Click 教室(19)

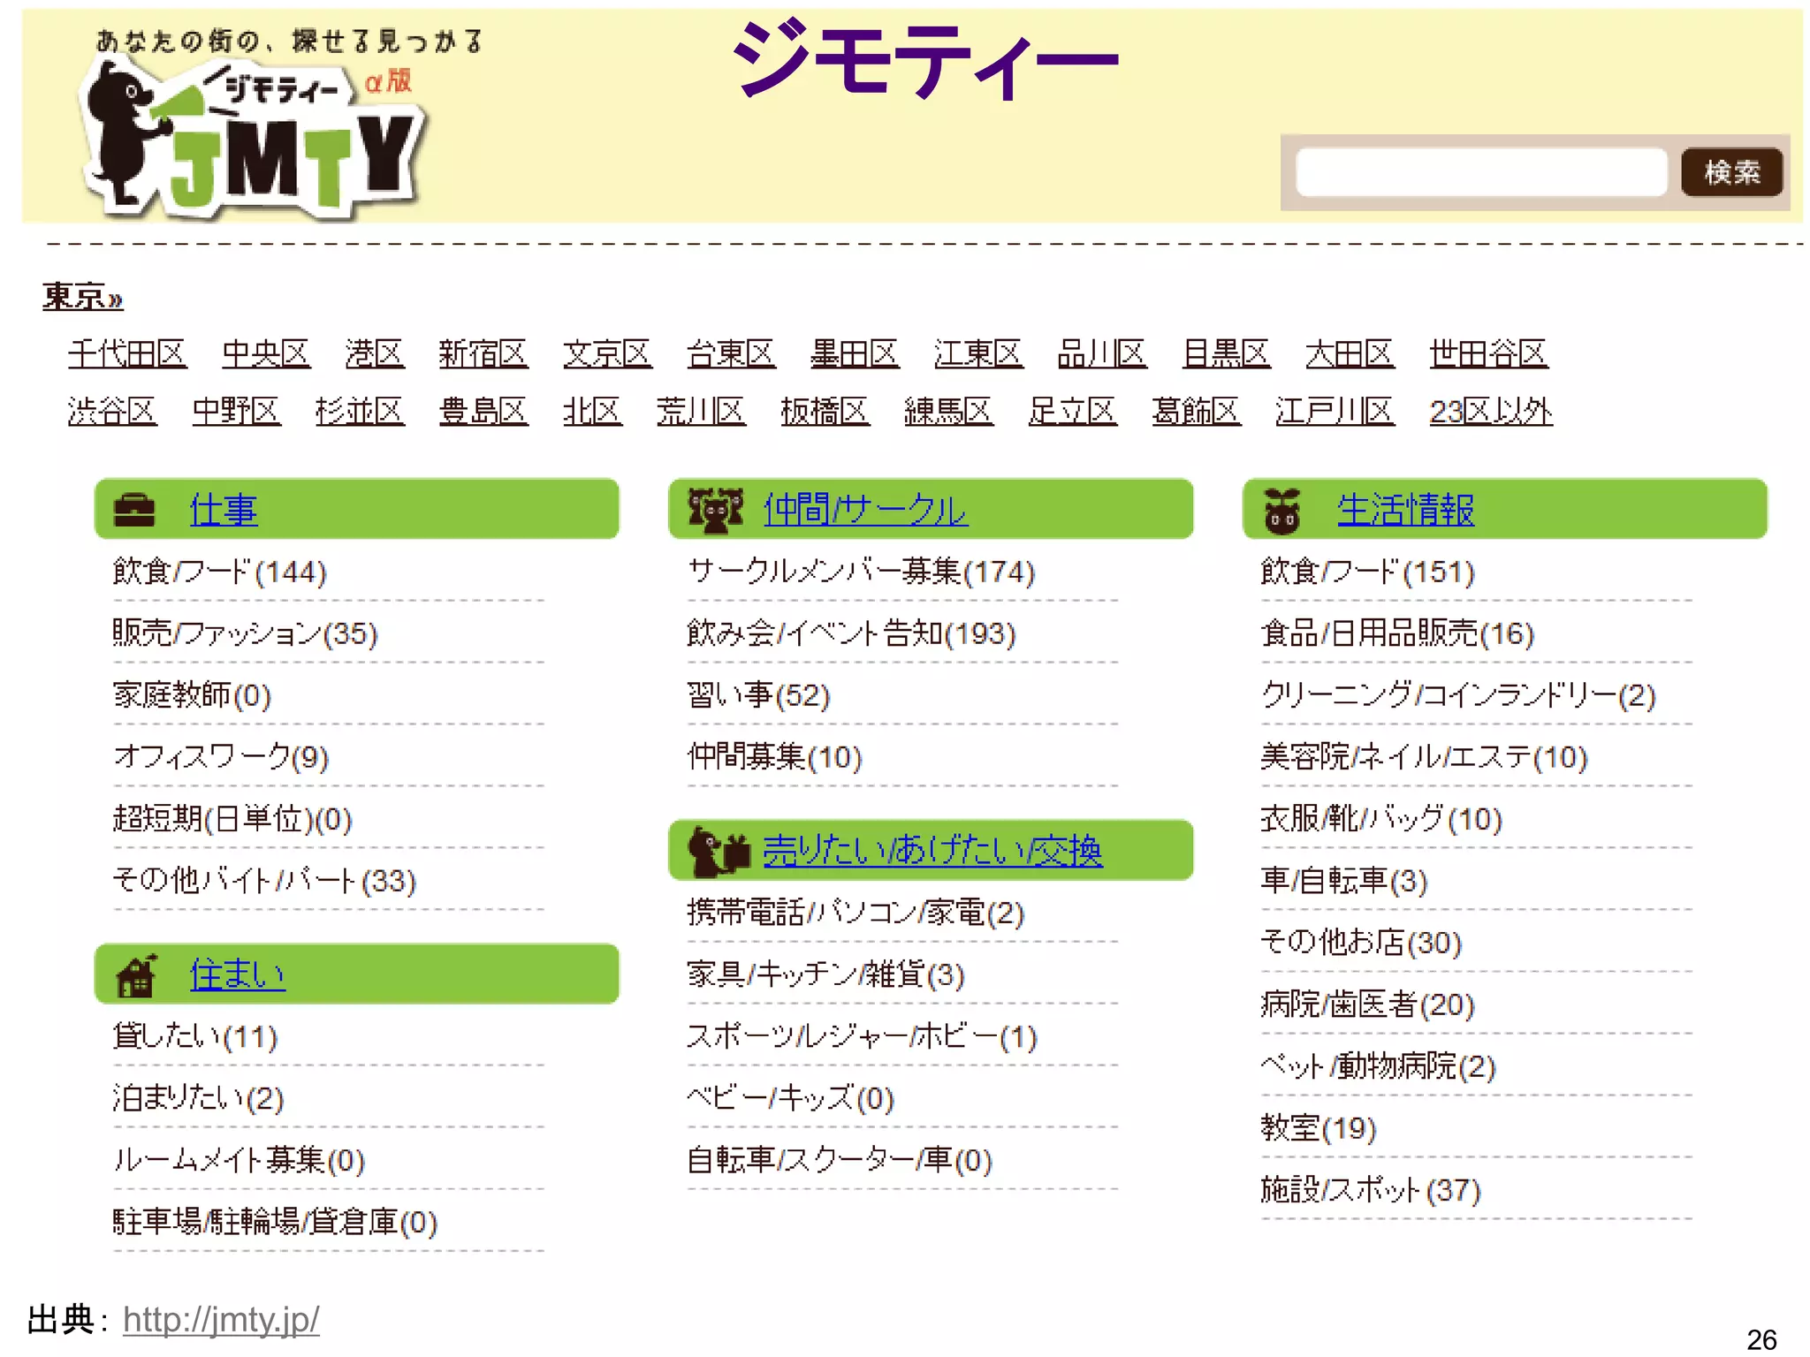pos(1319,1128)
